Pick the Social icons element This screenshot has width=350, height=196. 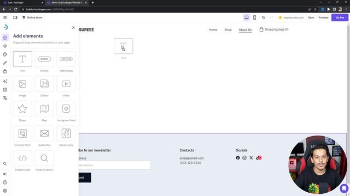(66, 133)
